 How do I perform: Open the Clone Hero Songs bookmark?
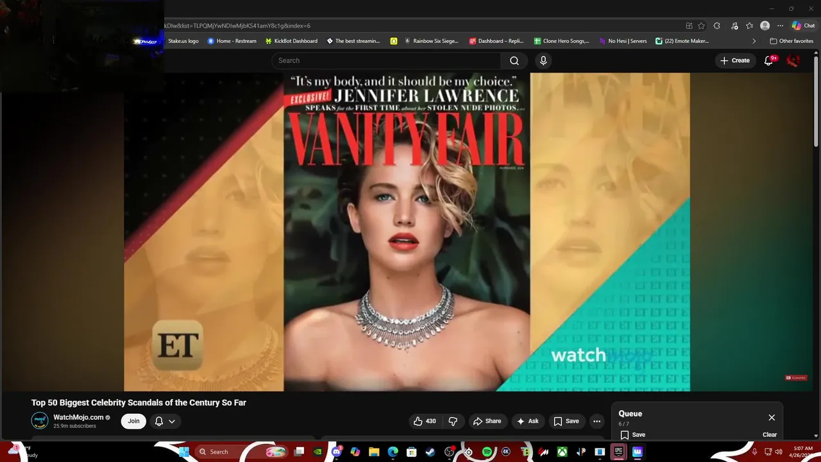point(561,41)
